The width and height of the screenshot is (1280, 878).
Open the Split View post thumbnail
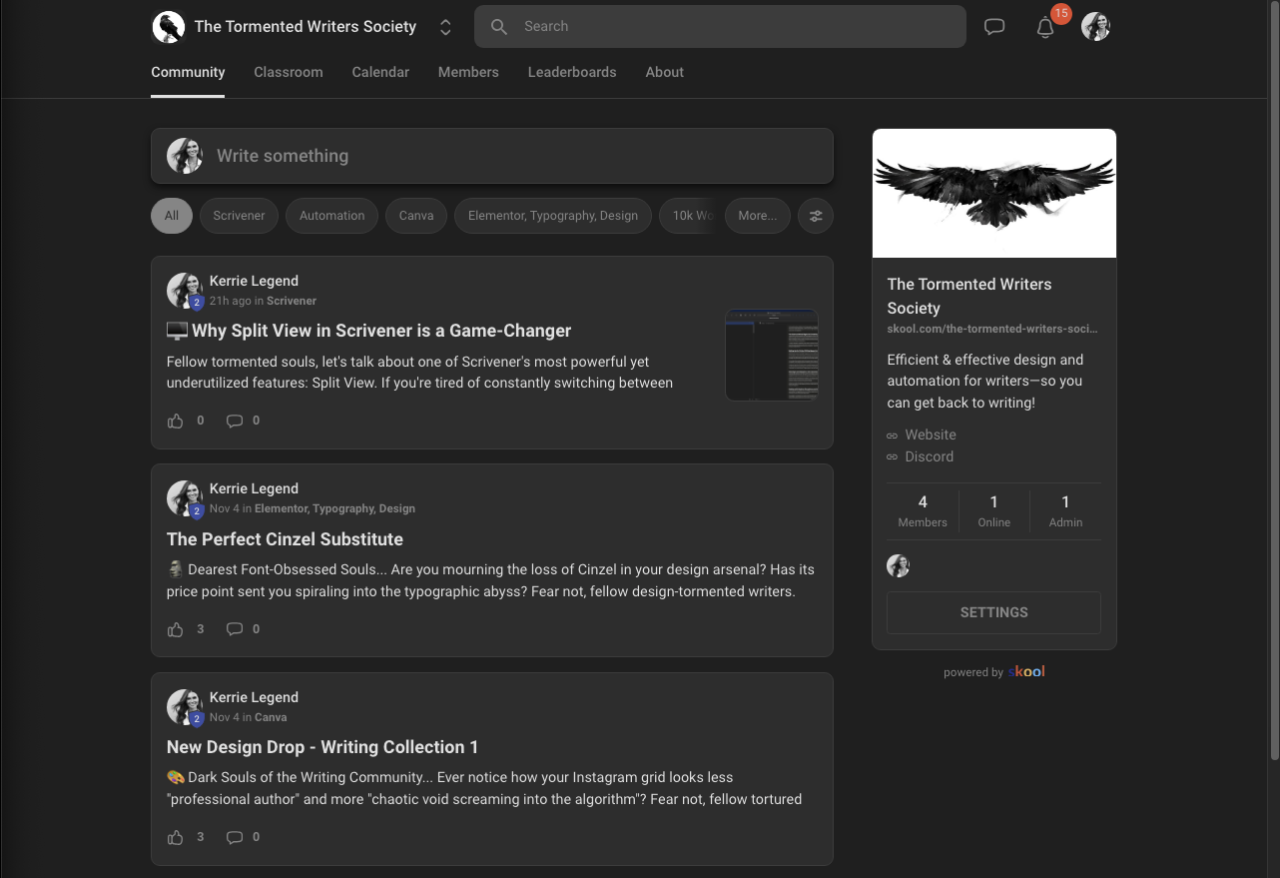click(771, 355)
